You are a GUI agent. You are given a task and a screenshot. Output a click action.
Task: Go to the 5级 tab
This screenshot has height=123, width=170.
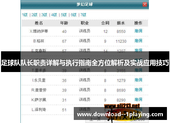(x=64, y=15)
